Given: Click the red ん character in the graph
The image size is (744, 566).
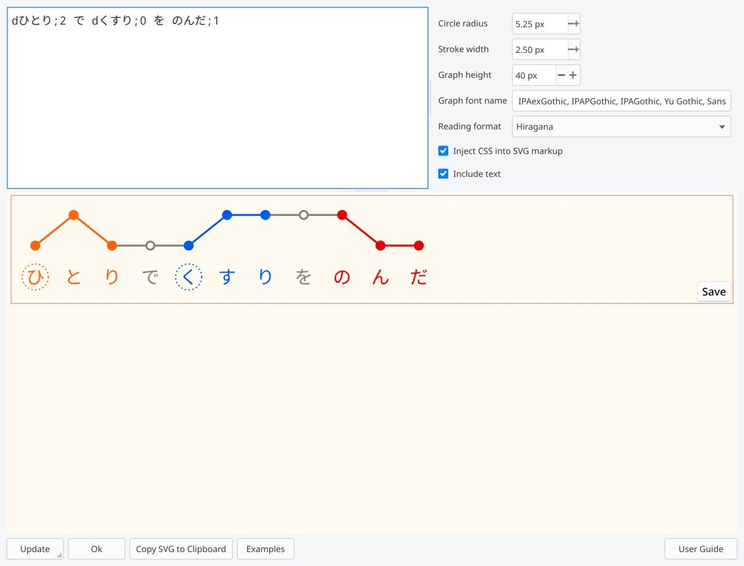Looking at the screenshot, I should click(x=381, y=277).
